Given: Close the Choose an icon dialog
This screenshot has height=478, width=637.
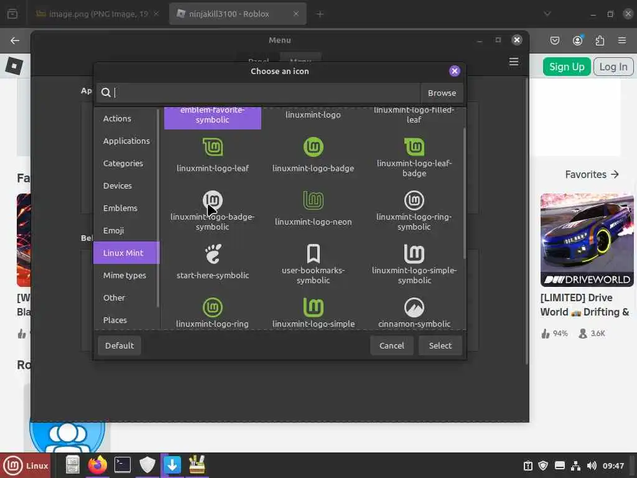Looking at the screenshot, I should (x=454, y=71).
